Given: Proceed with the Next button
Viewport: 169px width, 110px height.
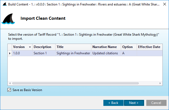Looking at the screenshot, I should (134, 103).
